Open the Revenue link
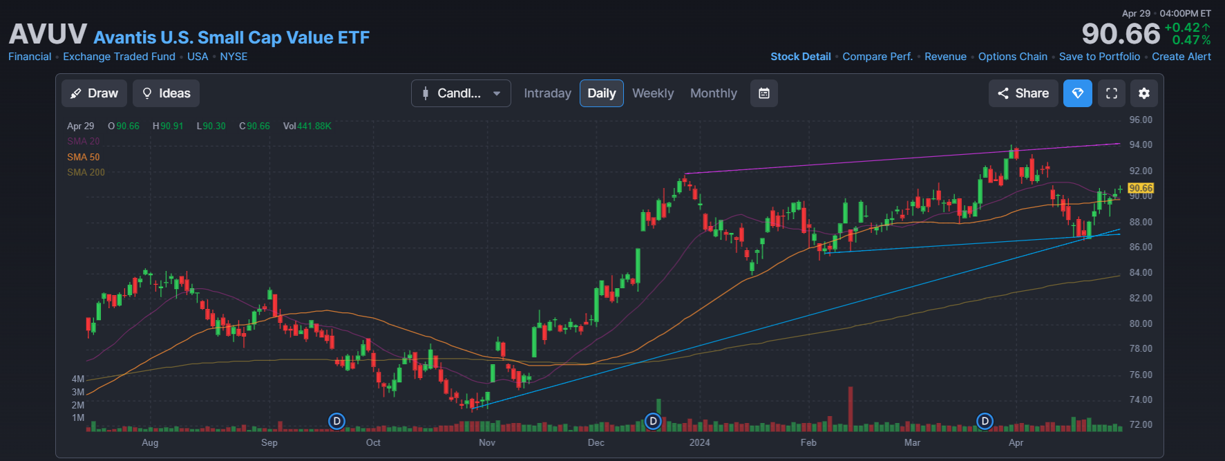The image size is (1225, 461). (945, 57)
